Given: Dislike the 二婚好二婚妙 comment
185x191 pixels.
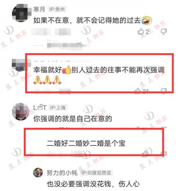Looking at the screenshot, I should point(164,154).
